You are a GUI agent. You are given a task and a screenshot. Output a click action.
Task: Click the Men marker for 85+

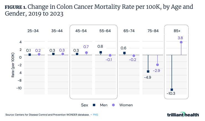172,90
